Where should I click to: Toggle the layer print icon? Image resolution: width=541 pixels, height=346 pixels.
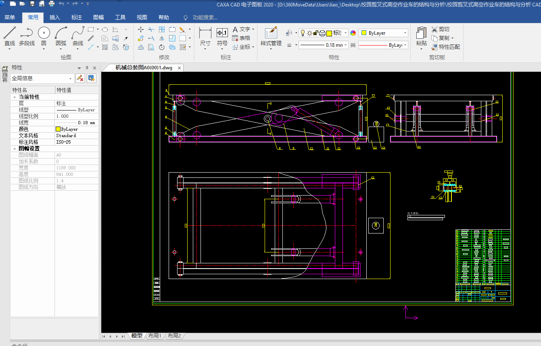point(322,33)
